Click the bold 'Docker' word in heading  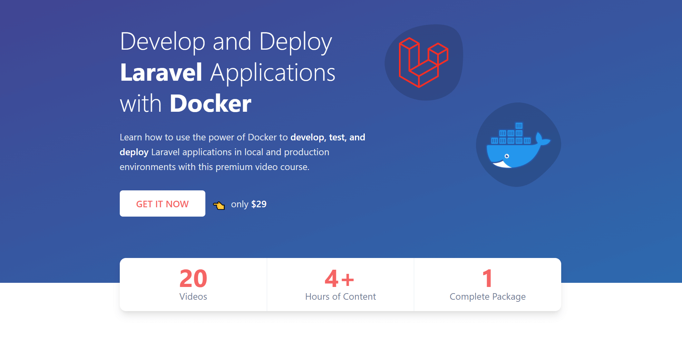[211, 103]
